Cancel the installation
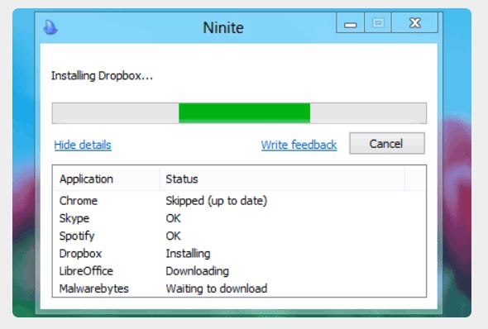This screenshot has height=329, width=488. click(x=387, y=143)
